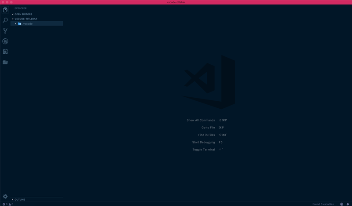Open the Project Manager folder icon
The height and width of the screenshot is (206, 352).
click(5, 62)
